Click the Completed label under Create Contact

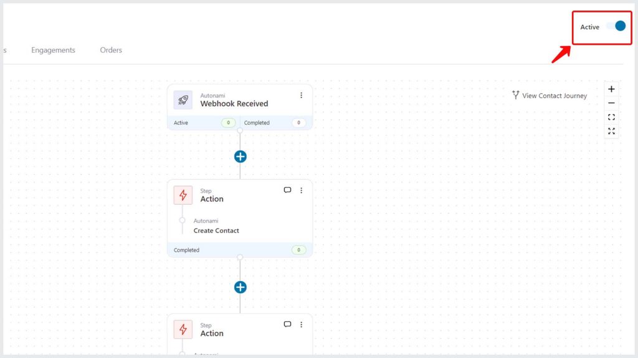pos(186,250)
